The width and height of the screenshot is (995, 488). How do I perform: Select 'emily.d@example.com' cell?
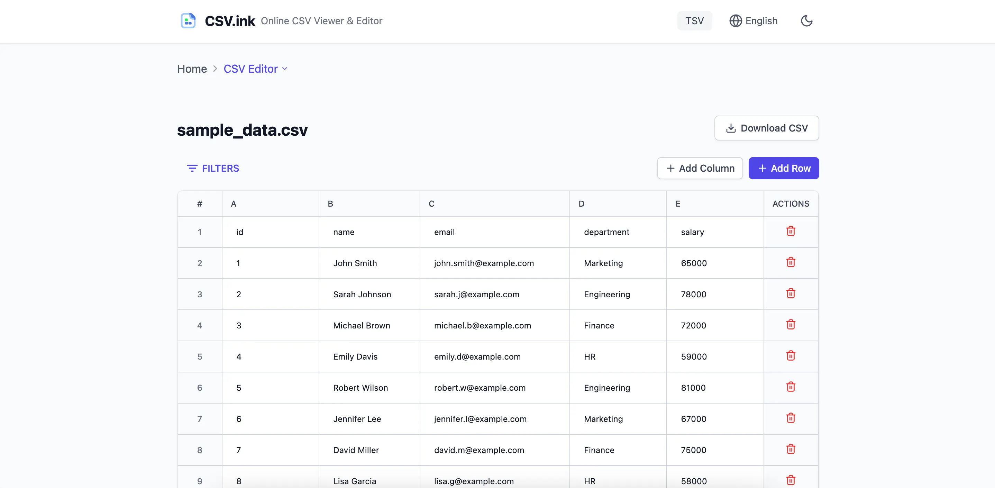(495, 357)
